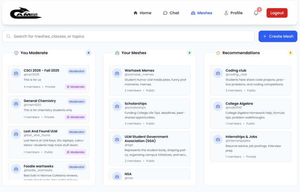Click the shield icon beside You Moderate
This screenshot has height=192, width=300.
(x=16, y=53)
